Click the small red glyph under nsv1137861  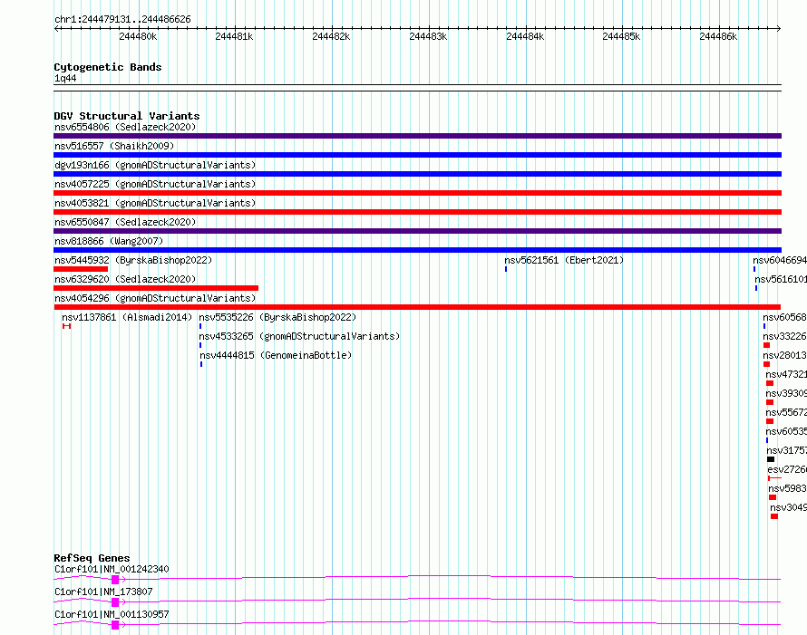pos(66,326)
